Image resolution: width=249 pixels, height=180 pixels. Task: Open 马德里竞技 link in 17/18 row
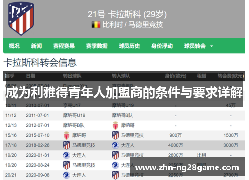click(x=84, y=145)
